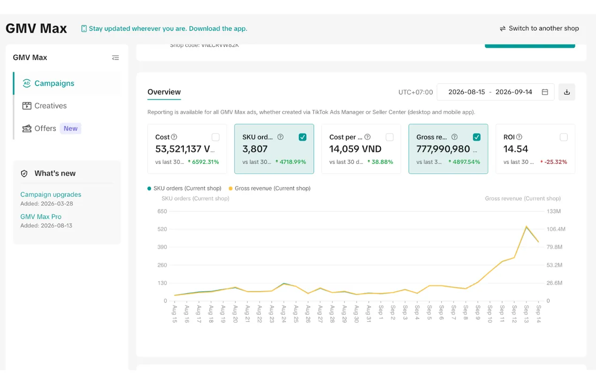Enable the Cost per order checkbox
The image size is (596, 384).
(x=390, y=137)
